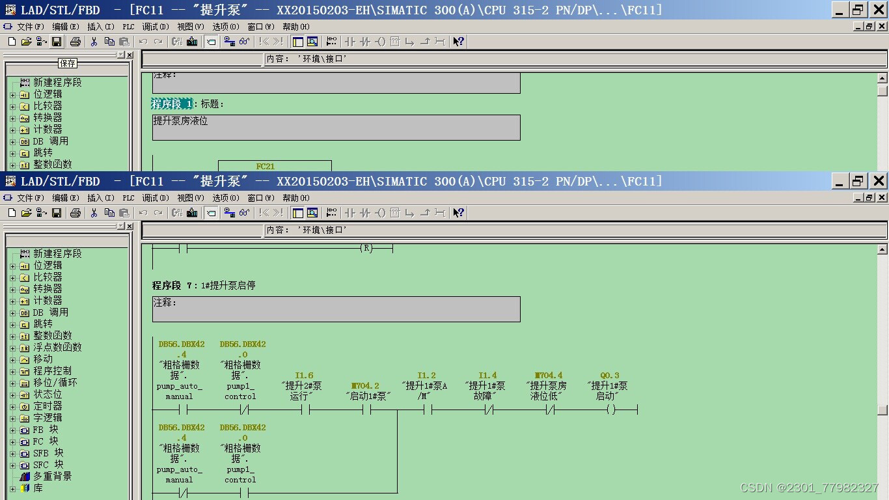Viewport: 889px width, 500px height.
Task: Expand FB 块 node in the bottom window
Action: click(x=12, y=430)
